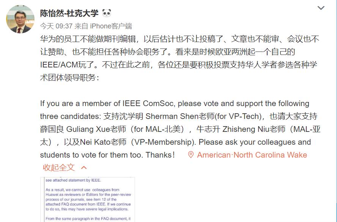
Task: Click the 'see attached statement by IEEE' line in the image
Action: [73, 180]
